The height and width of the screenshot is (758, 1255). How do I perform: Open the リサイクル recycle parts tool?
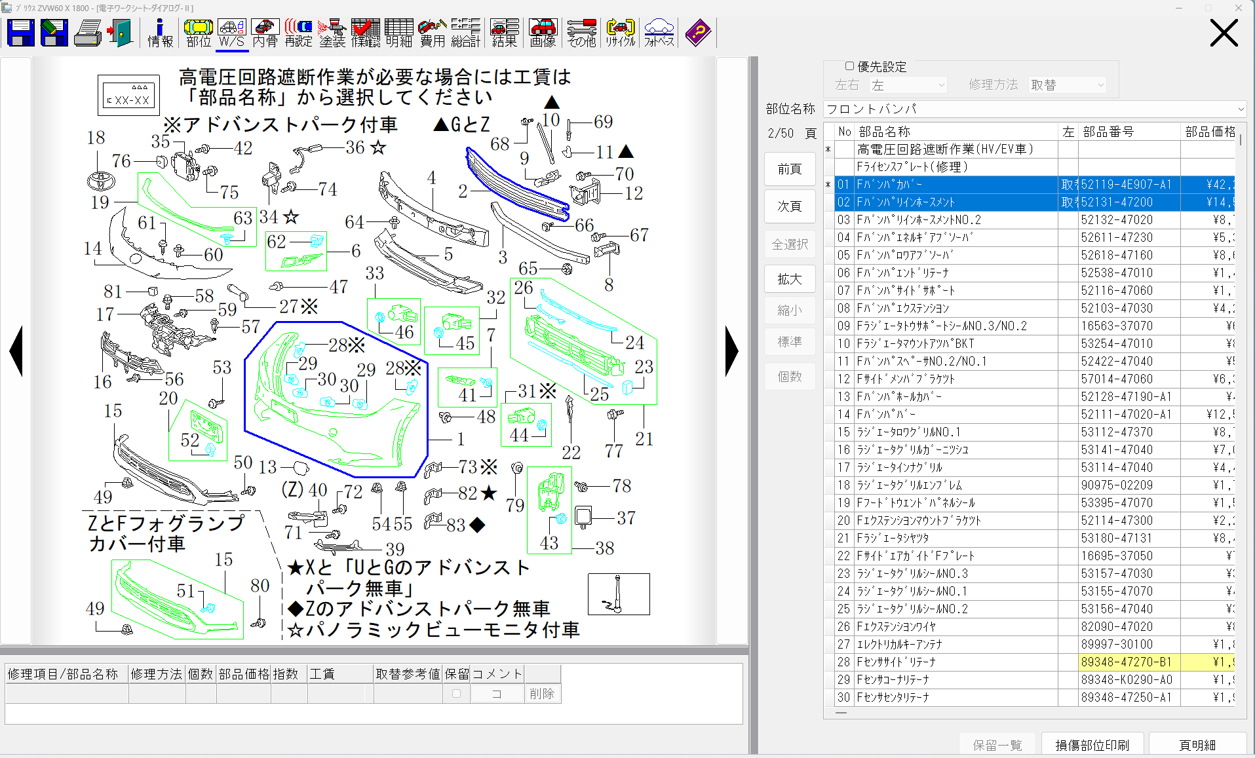pos(620,33)
